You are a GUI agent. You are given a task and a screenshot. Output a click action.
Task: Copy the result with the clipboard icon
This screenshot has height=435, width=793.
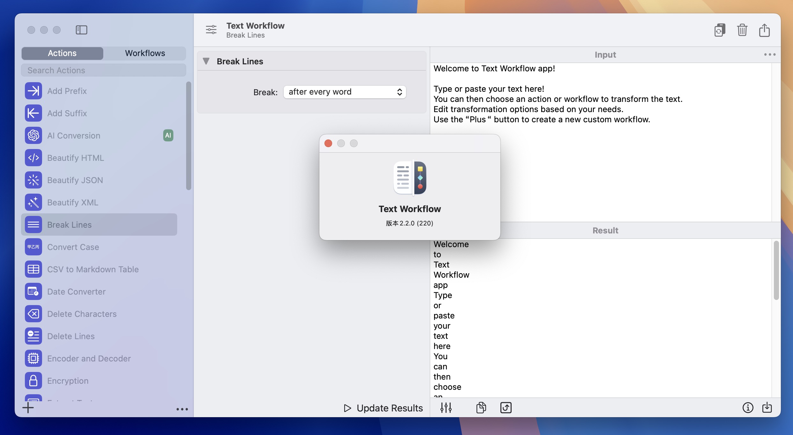[x=481, y=408]
